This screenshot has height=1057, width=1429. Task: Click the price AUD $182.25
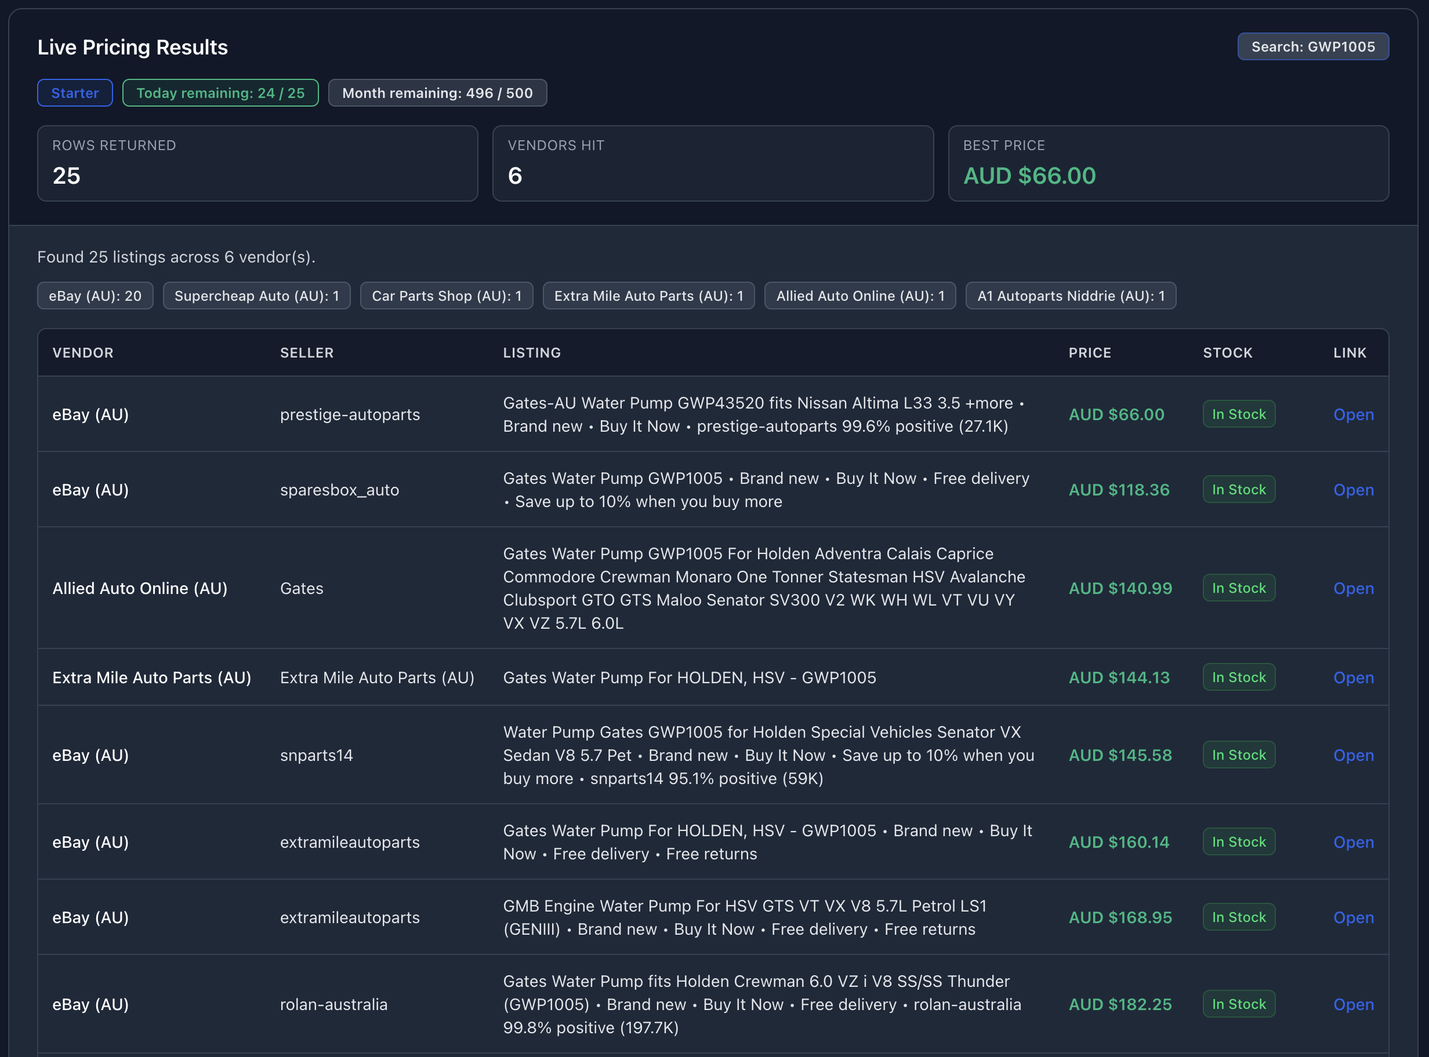pyautogui.click(x=1120, y=1005)
